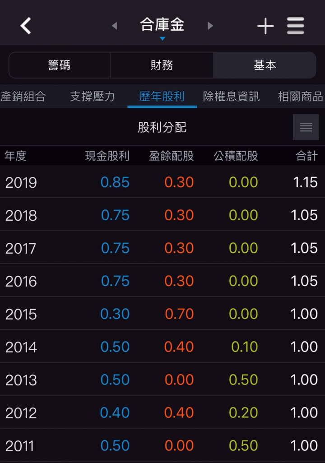Tap 2018 total value 1.05
This screenshot has height=463, width=325.
tap(304, 215)
